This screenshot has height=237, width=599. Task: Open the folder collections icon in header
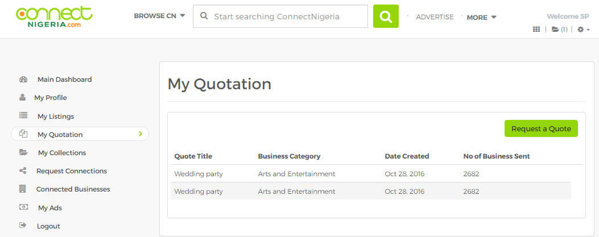(x=555, y=30)
